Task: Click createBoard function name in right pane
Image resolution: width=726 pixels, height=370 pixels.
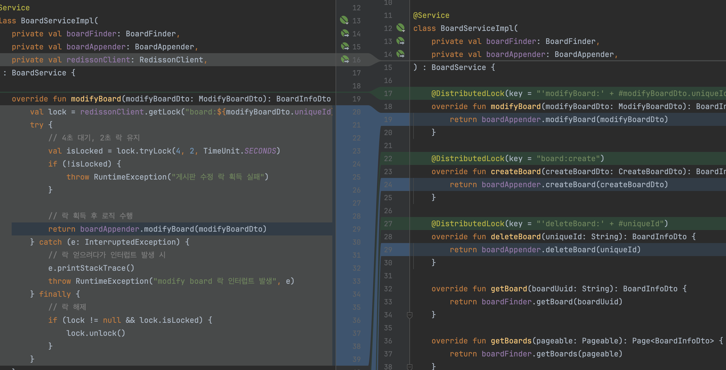Action: click(x=516, y=171)
